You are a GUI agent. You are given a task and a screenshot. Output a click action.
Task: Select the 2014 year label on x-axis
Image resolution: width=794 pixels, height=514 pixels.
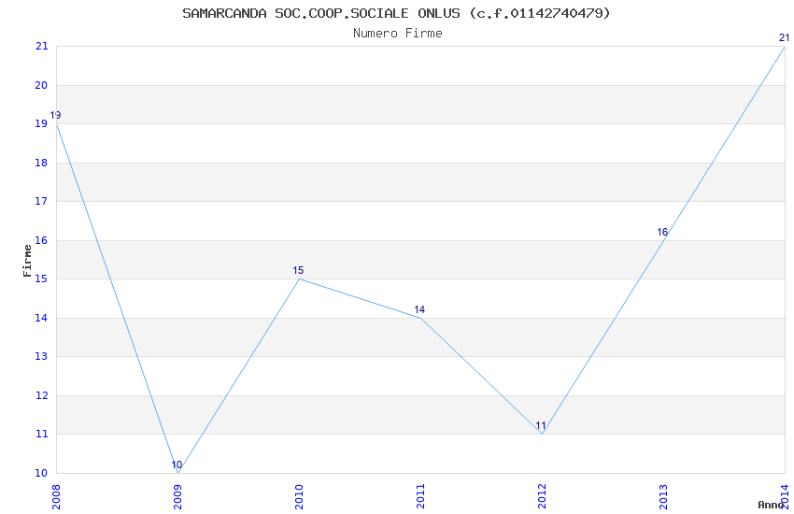(x=786, y=497)
